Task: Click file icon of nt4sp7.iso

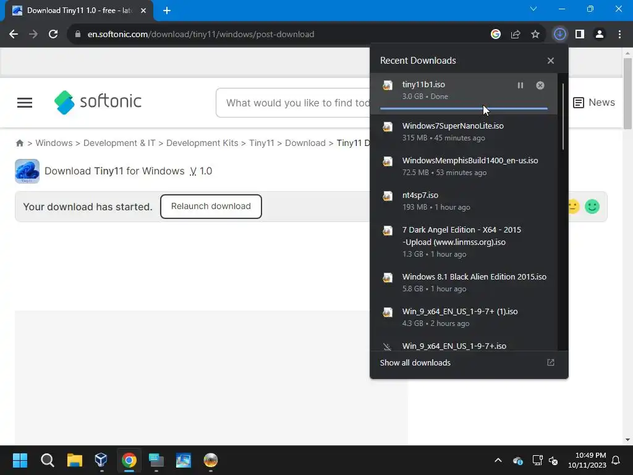Action: point(388,196)
